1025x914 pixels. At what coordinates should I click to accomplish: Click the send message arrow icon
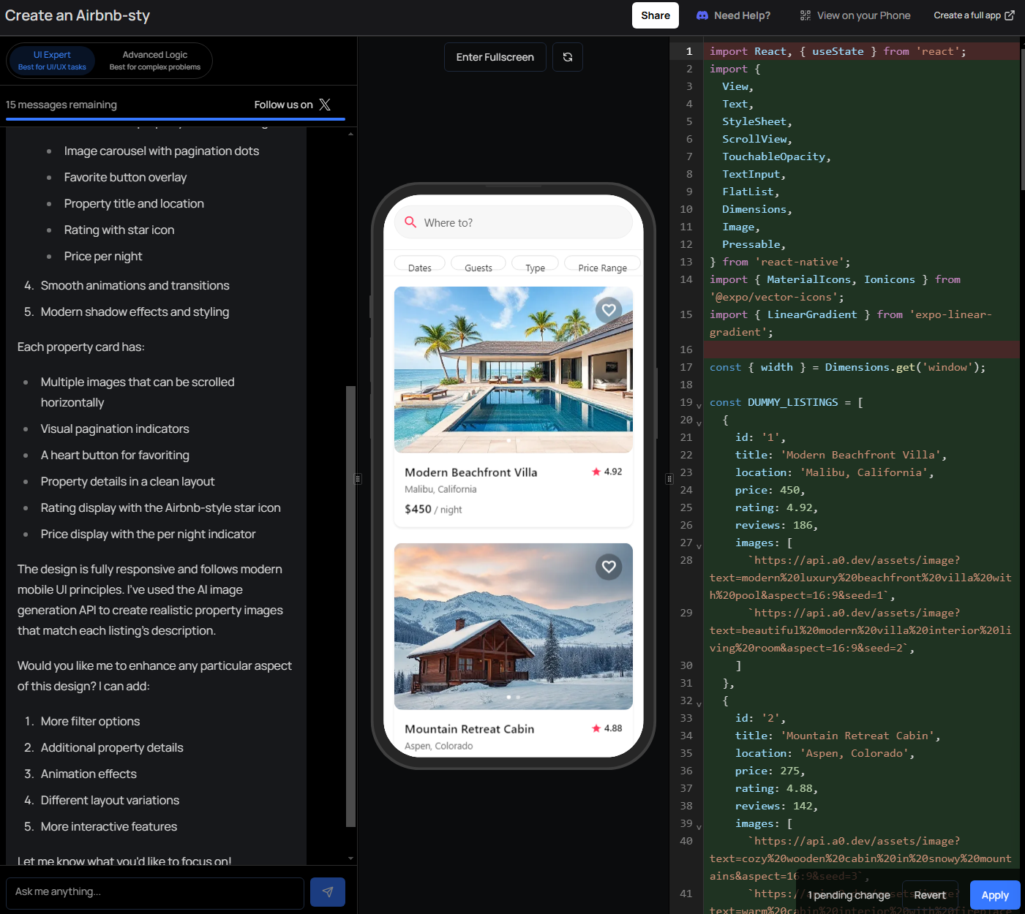tap(328, 892)
